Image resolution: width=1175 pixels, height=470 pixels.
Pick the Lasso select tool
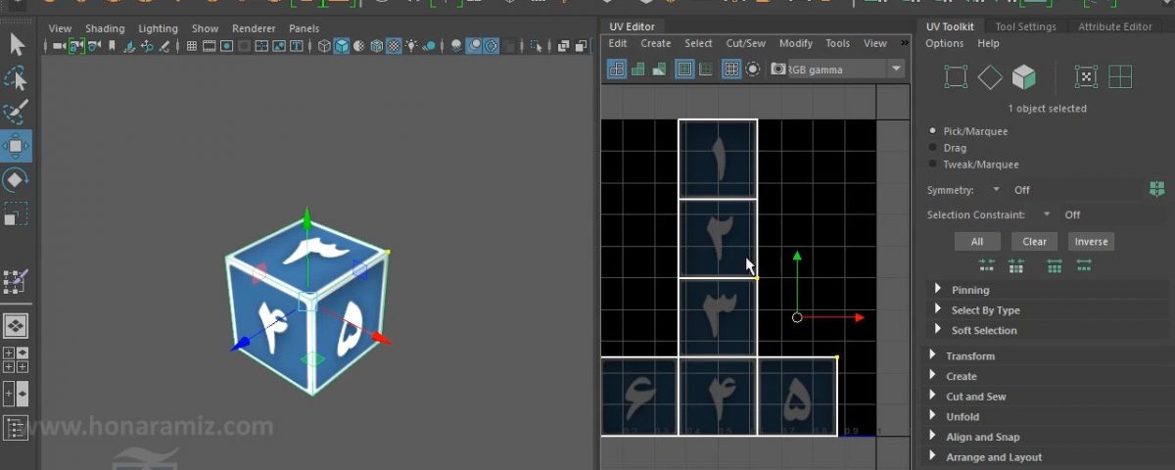pyautogui.click(x=16, y=78)
